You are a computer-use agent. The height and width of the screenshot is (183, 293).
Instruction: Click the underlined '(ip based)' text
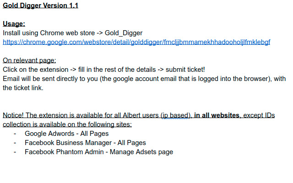175,115
